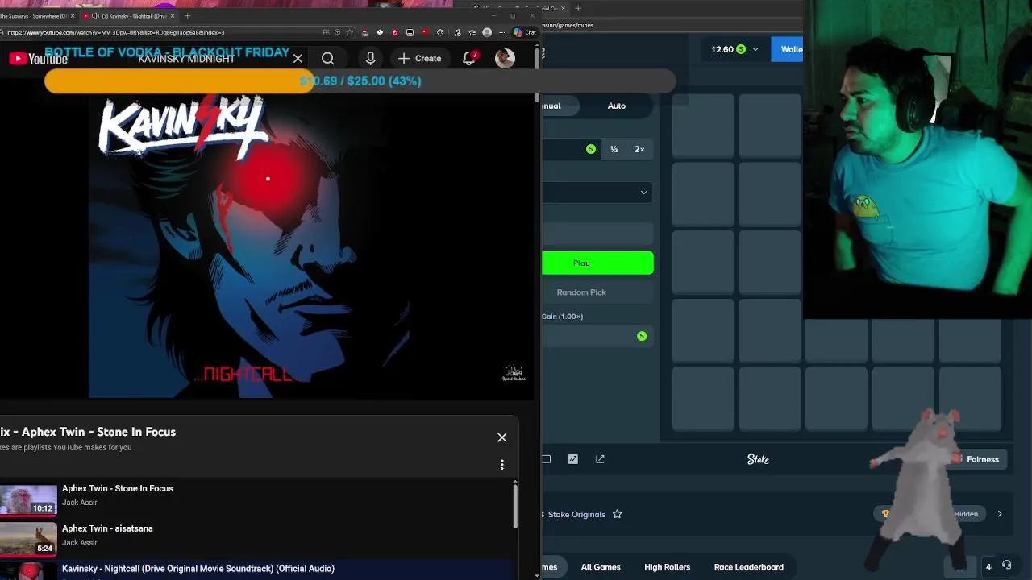This screenshot has height=580, width=1032.
Task: Open the Copilot Chat button in browser
Action: click(525, 32)
